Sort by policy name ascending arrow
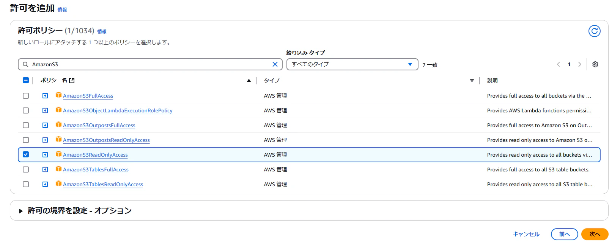This screenshot has height=241, width=612. 249,81
